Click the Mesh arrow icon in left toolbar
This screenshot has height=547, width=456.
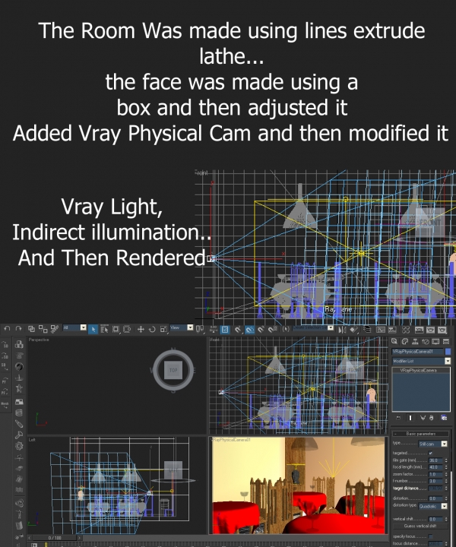(5, 405)
